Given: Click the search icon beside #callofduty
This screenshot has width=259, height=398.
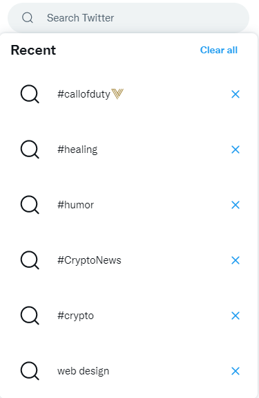Looking at the screenshot, I should [x=30, y=94].
